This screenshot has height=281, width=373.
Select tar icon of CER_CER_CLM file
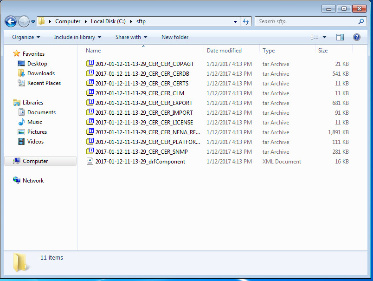(x=90, y=92)
